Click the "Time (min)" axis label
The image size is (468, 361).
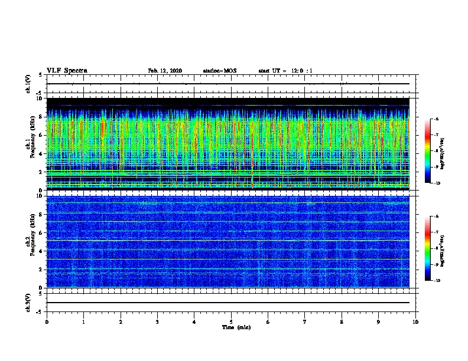click(236, 327)
